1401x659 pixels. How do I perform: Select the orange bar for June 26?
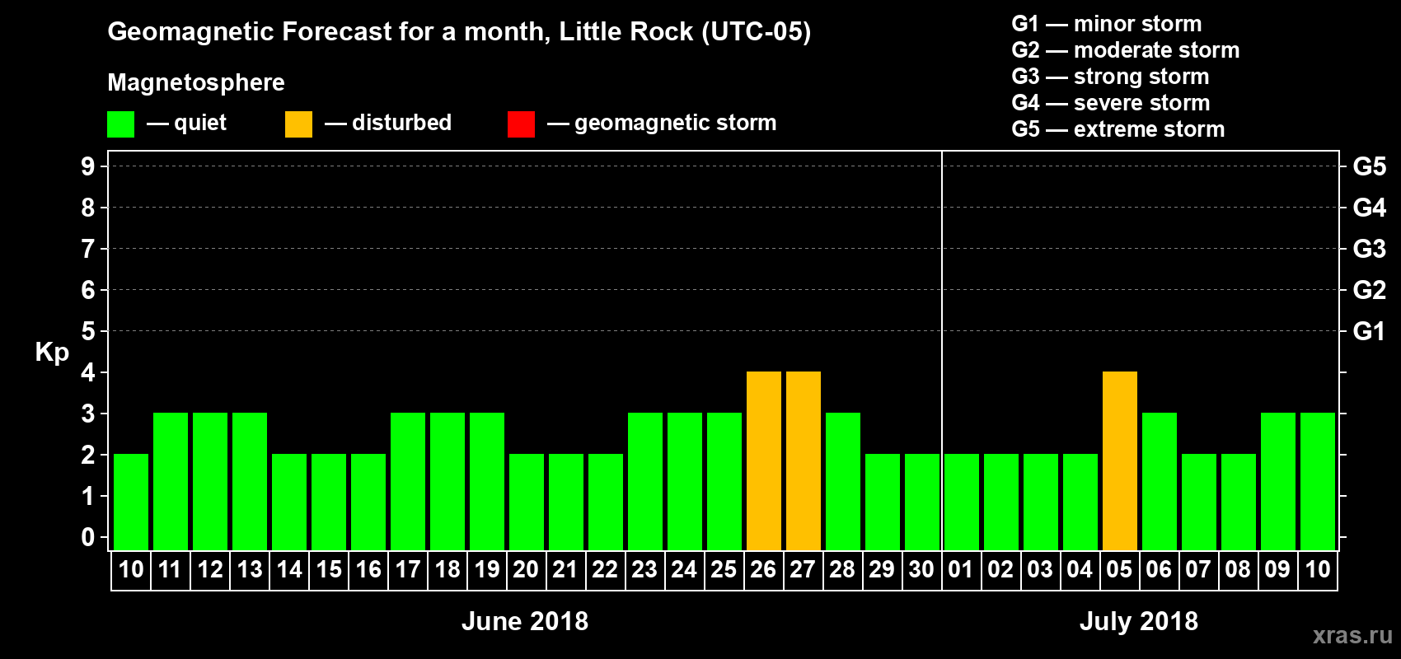point(763,461)
